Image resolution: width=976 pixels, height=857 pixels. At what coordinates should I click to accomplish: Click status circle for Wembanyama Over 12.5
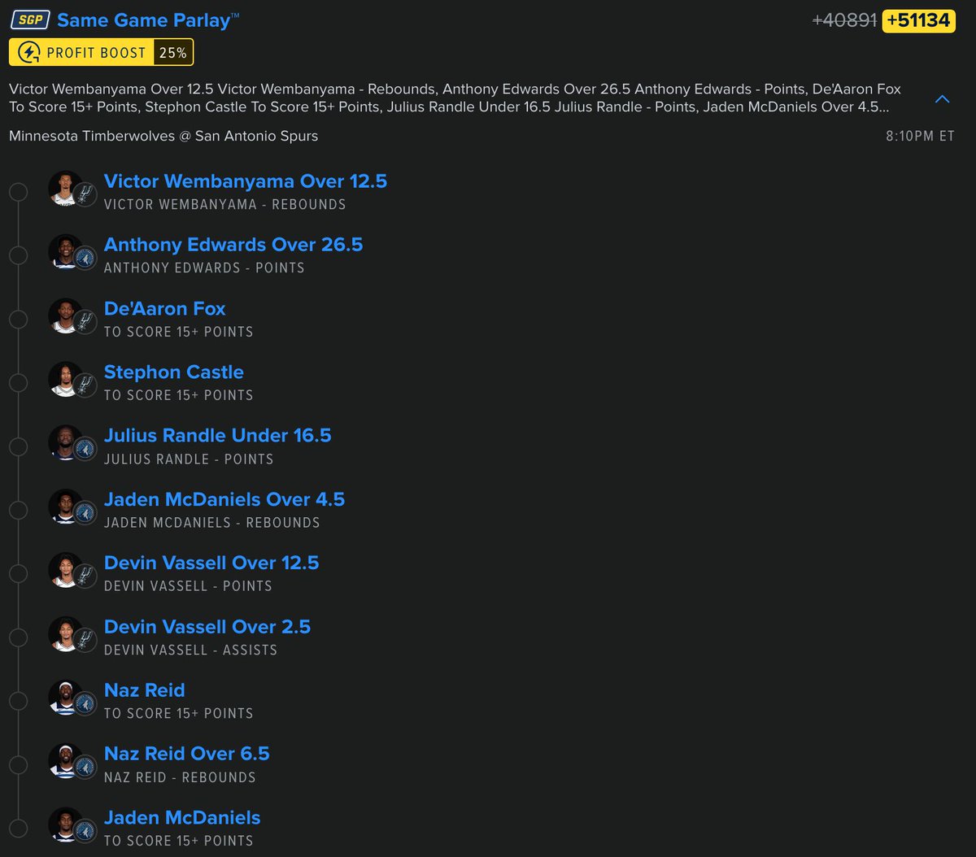pyautogui.click(x=18, y=192)
